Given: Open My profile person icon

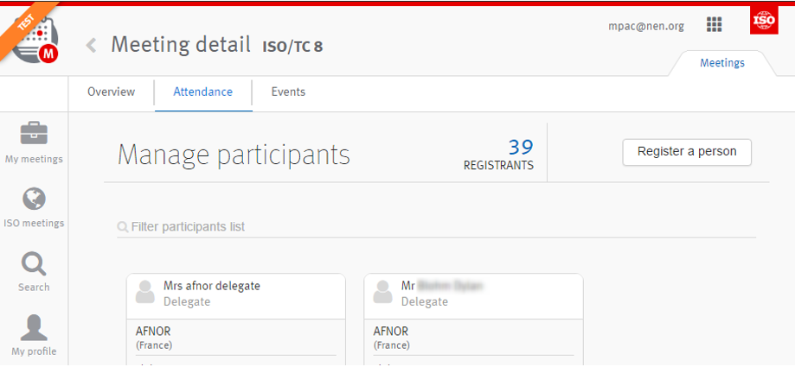Looking at the screenshot, I should point(34,328).
